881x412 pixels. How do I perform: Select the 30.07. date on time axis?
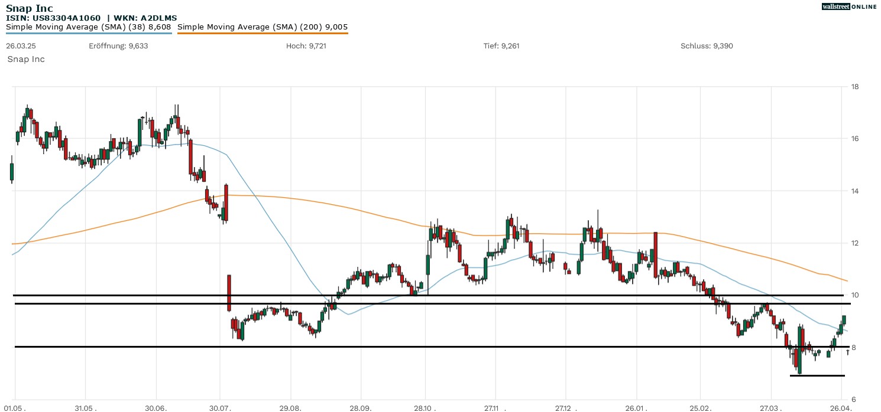220,408
